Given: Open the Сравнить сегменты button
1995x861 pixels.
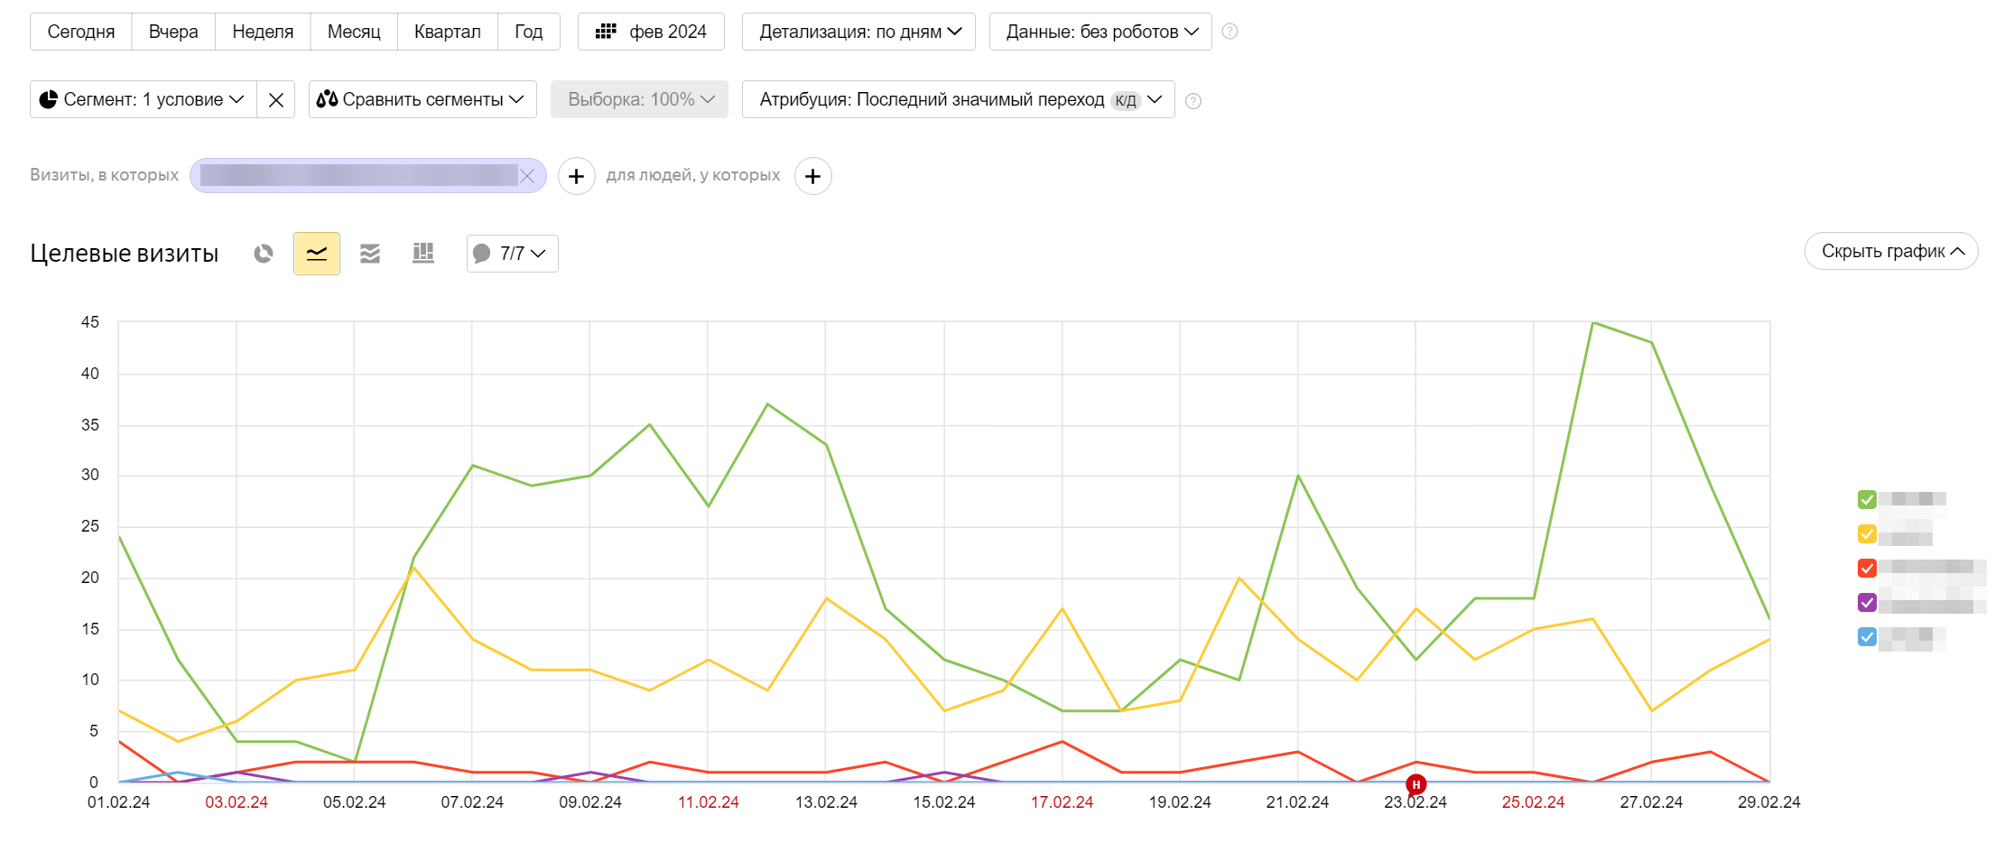Looking at the screenshot, I should pos(422,100).
